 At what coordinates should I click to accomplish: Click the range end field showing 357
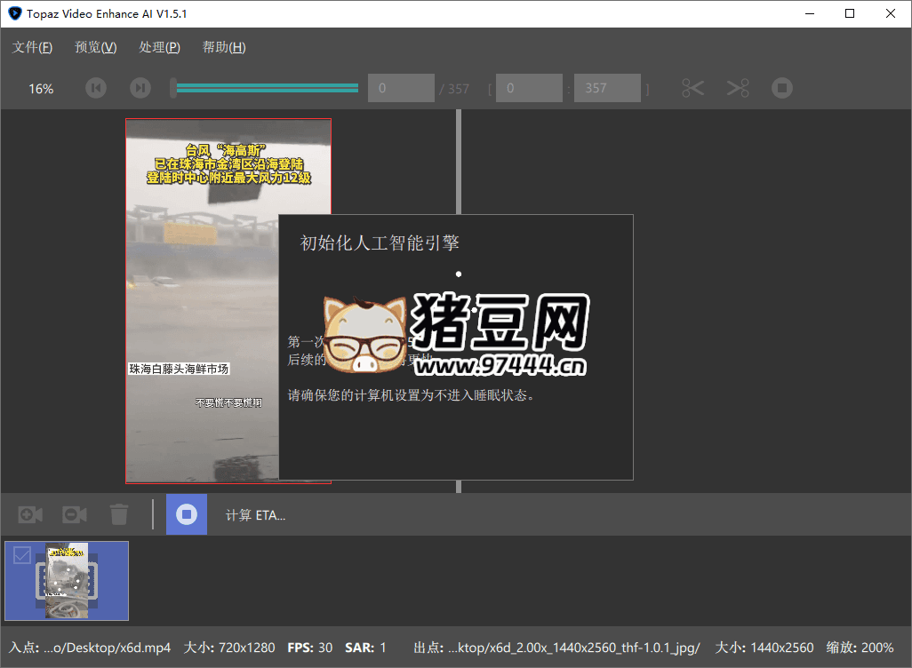pos(607,88)
